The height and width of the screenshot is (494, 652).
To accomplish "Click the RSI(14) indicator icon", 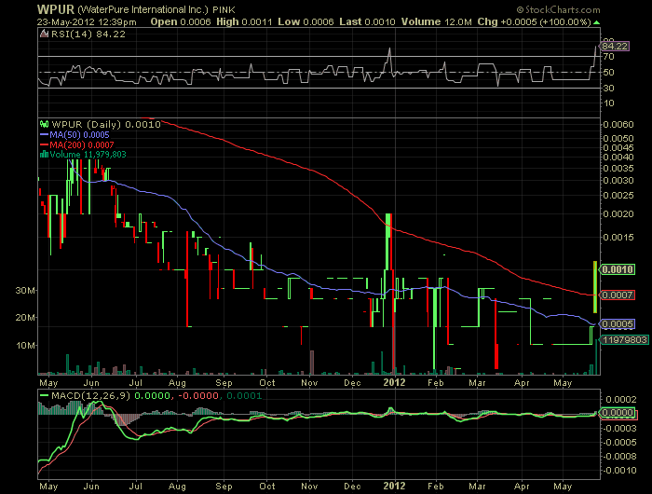I will pyautogui.click(x=44, y=34).
